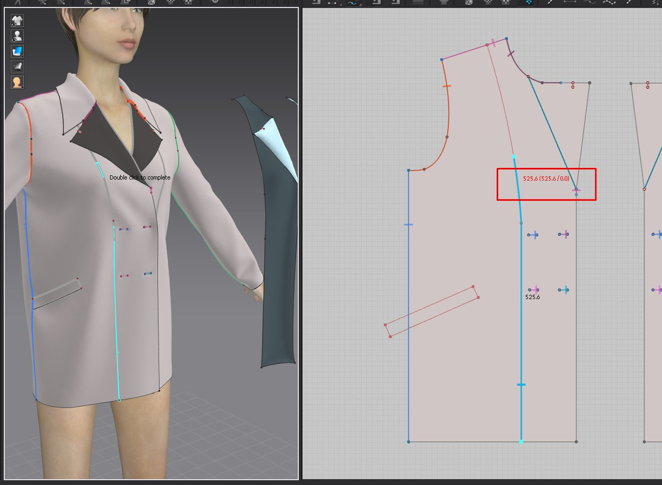The width and height of the screenshot is (662, 485).
Task: Click neckline point where teal line starts
Action: tap(529, 77)
